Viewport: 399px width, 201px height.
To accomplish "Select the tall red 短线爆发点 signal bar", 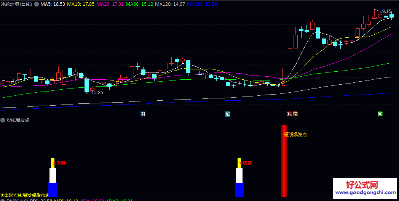I will (x=284, y=161).
